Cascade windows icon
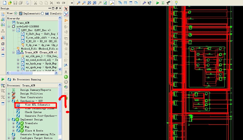Screen dimensions: 243x140 pyautogui.click(x=120, y=3)
